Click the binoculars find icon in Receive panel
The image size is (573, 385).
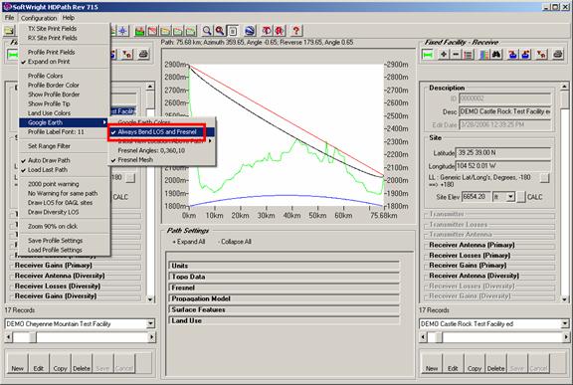496,55
